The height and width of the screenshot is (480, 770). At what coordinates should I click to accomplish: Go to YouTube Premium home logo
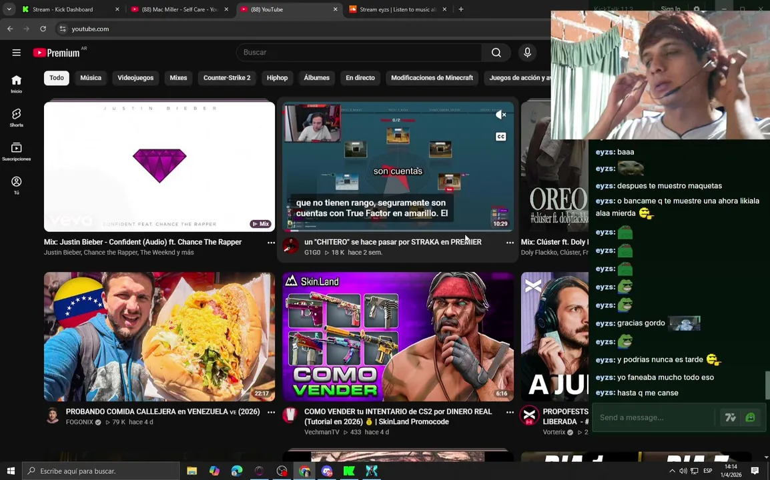[57, 53]
